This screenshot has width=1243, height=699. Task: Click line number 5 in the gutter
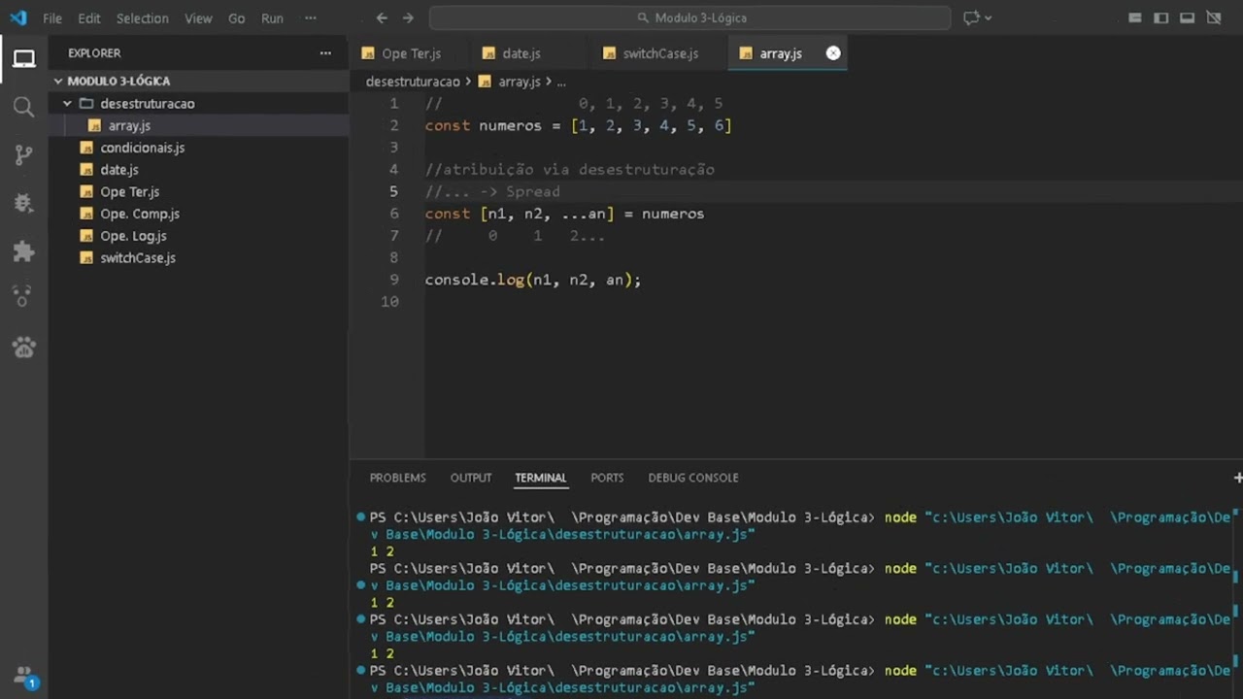pyautogui.click(x=393, y=192)
